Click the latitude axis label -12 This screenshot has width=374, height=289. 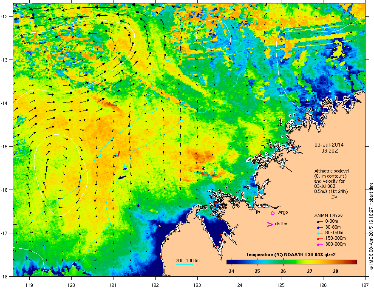pyautogui.click(x=4, y=17)
